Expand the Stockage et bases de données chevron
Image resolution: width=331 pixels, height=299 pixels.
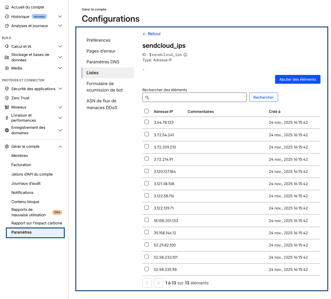tap(60, 57)
